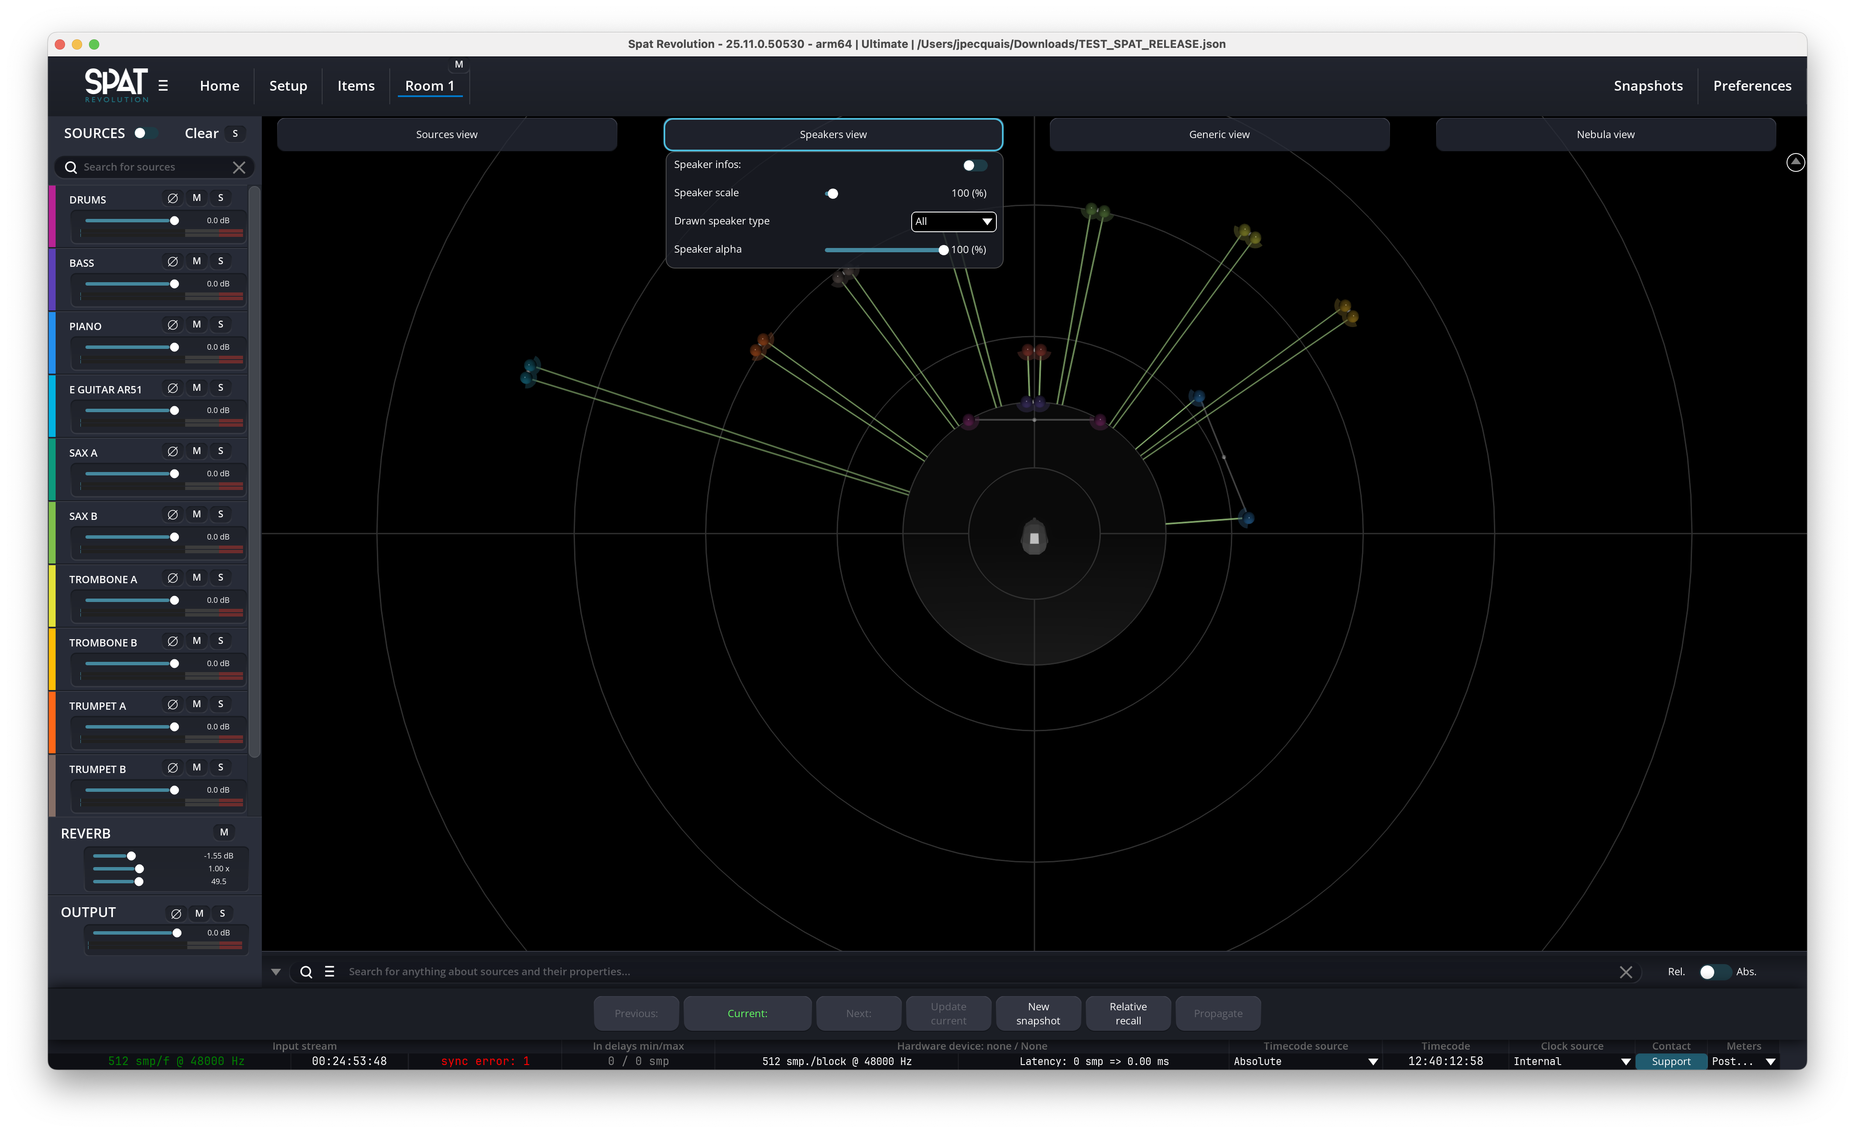Image resolution: width=1855 pixels, height=1133 pixels.
Task: Click the circled up-arrow icon at the top right
Action: tap(1795, 162)
